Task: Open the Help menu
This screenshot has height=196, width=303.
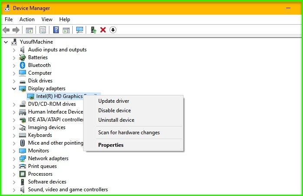Action: tap(64, 19)
